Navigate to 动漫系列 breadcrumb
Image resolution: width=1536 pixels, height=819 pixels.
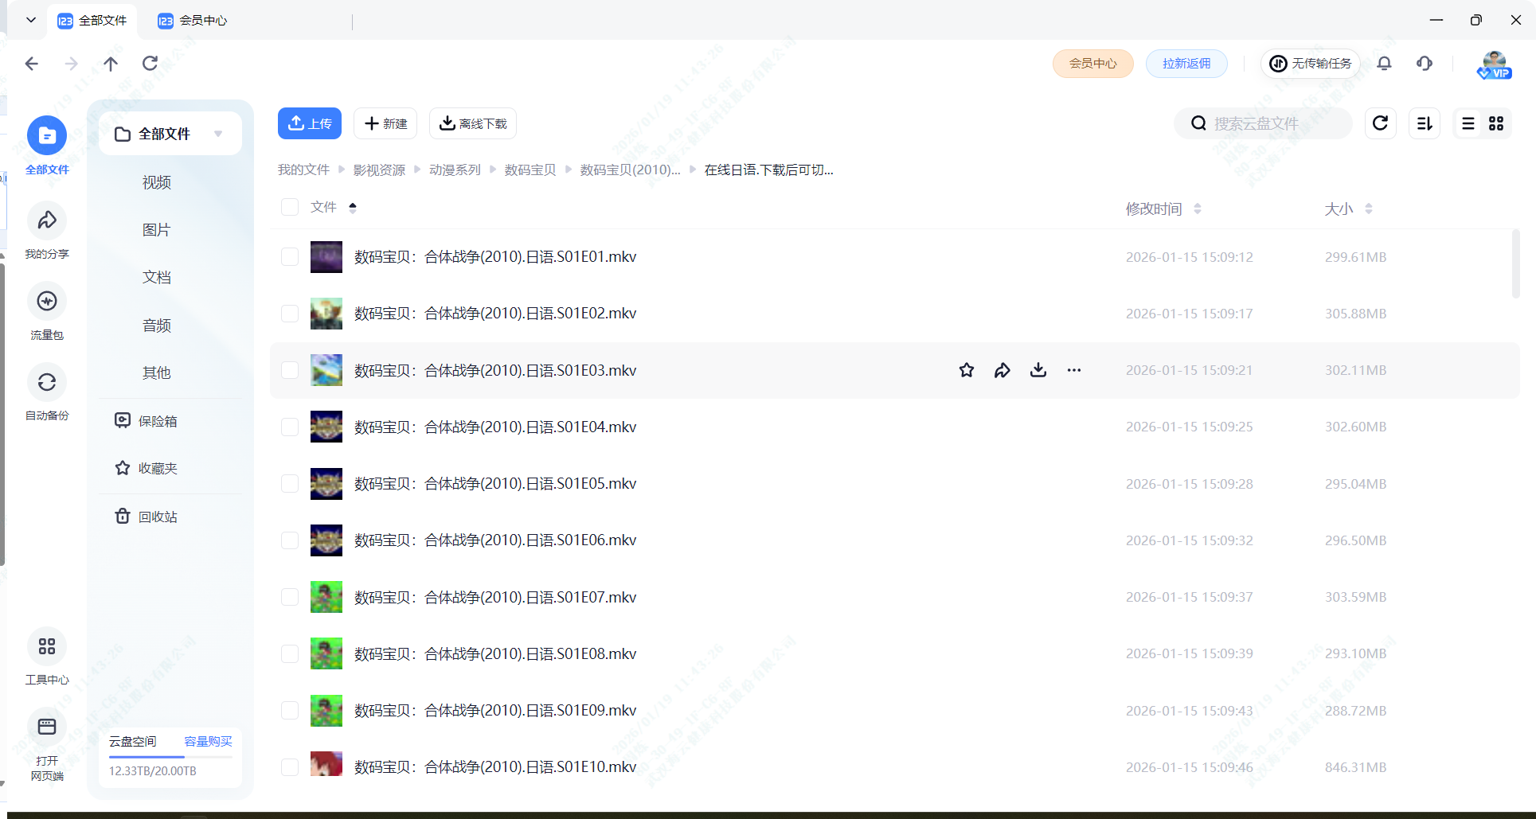tap(455, 170)
